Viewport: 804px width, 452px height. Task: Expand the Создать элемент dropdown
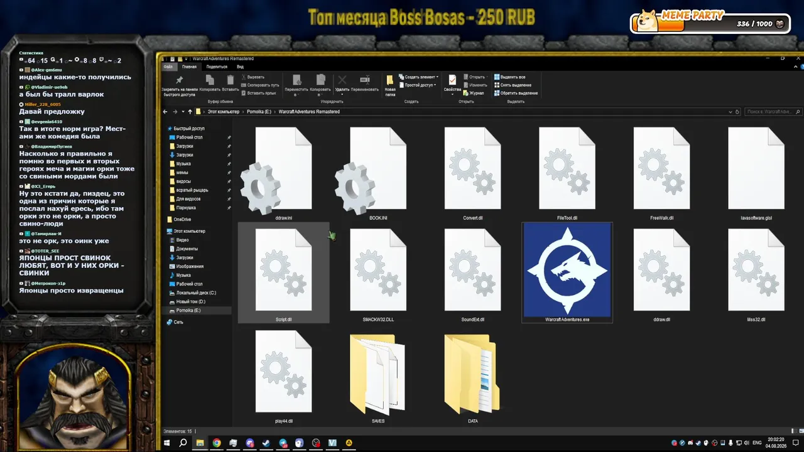coord(418,77)
